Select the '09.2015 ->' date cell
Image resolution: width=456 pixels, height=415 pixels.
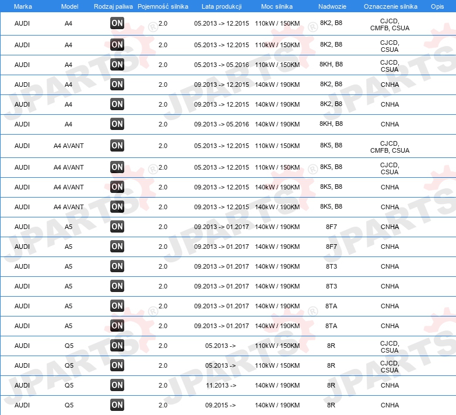point(220,405)
